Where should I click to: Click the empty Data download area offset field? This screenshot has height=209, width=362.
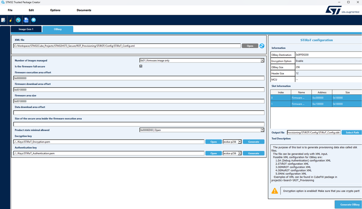click(x=139, y=113)
